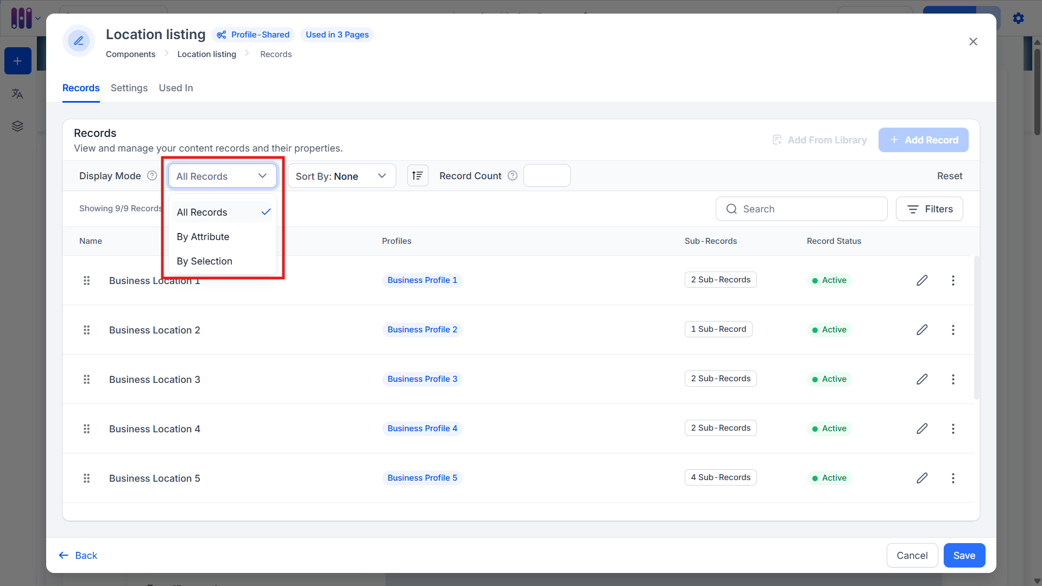Edit Business Location 3 with pencil icon
The height and width of the screenshot is (586, 1042).
[x=922, y=379]
